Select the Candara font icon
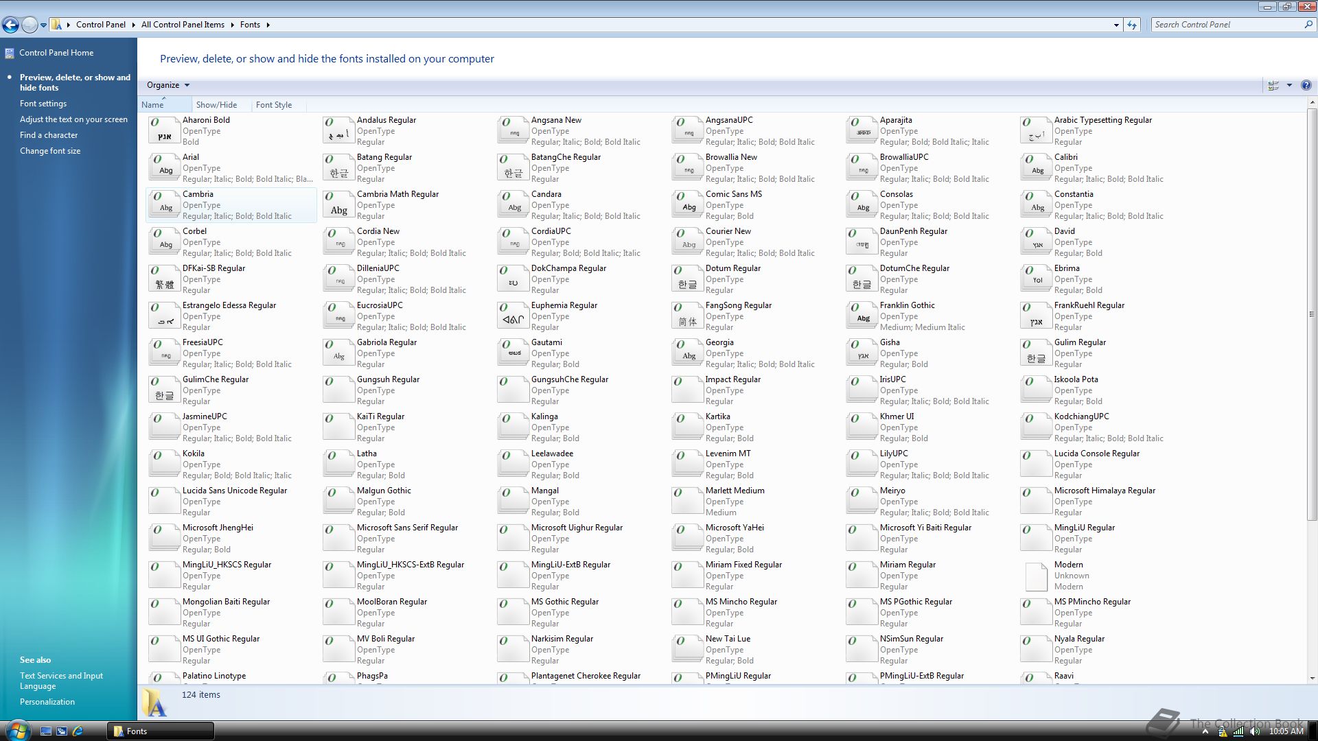The height and width of the screenshot is (741, 1318). tap(513, 204)
